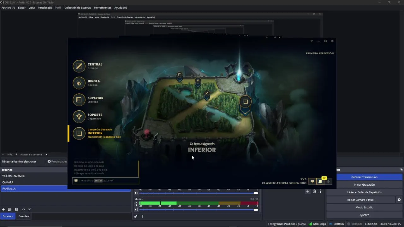This screenshot has width=404, height=227.
Task: Toggle the League voice microphone button
Action: click(x=328, y=181)
